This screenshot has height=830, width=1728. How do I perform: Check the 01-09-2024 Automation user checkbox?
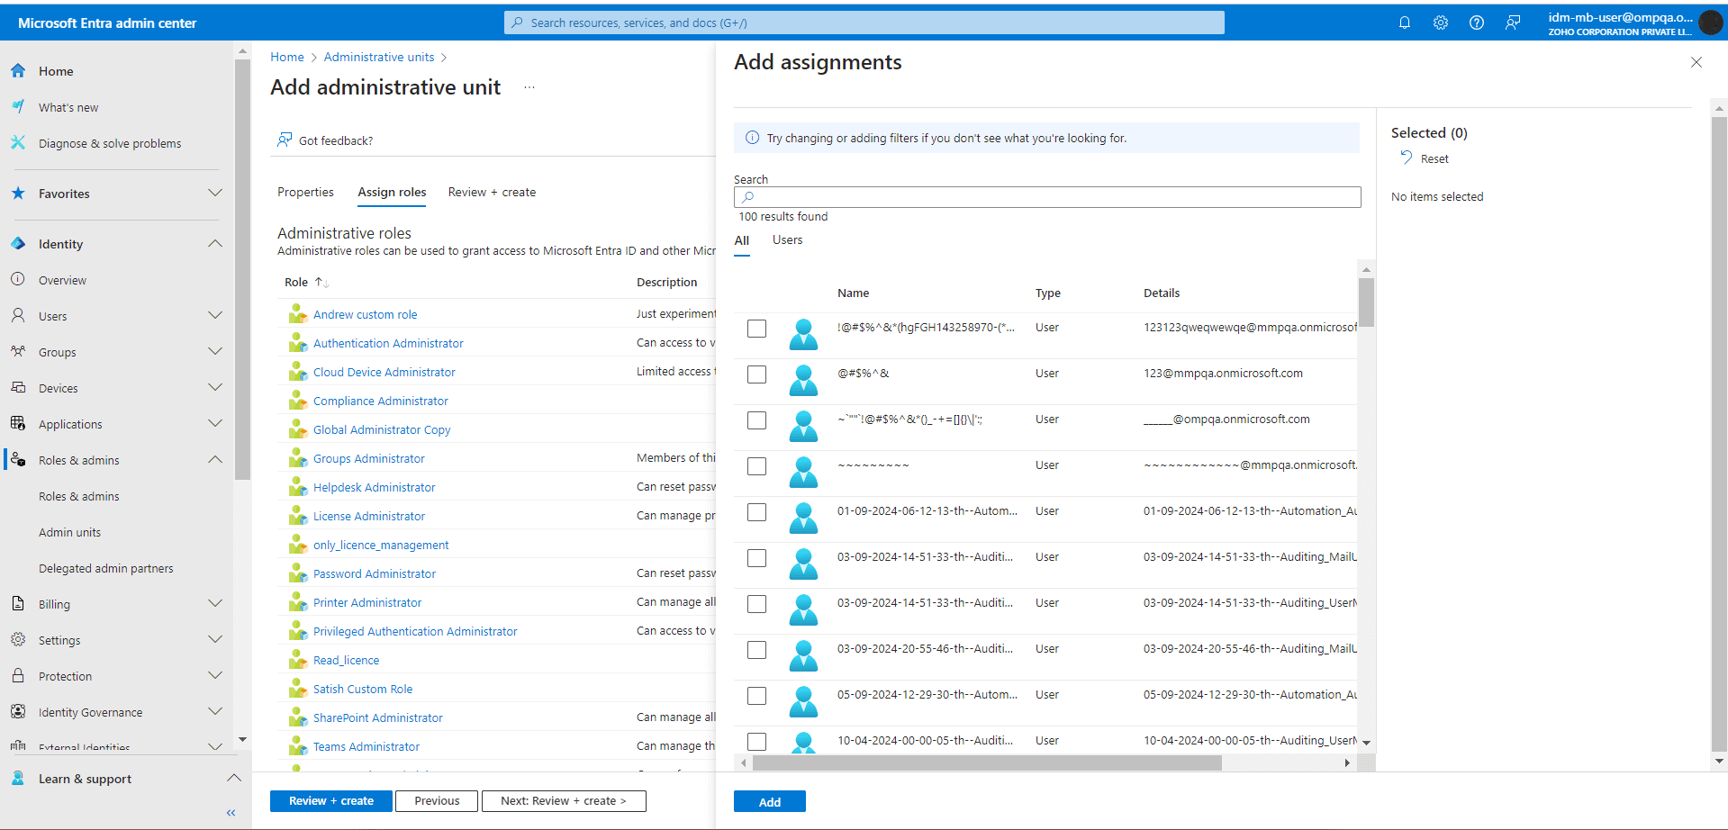pos(756,512)
